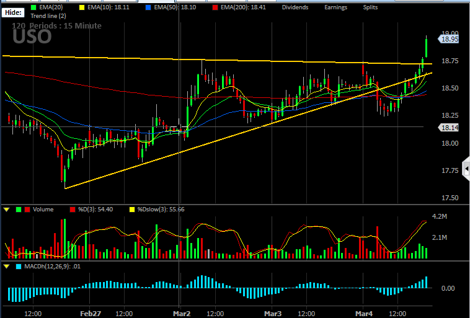Select the %D(3): 54.40 label
Viewport: 470px width, 318px height.
coord(95,210)
